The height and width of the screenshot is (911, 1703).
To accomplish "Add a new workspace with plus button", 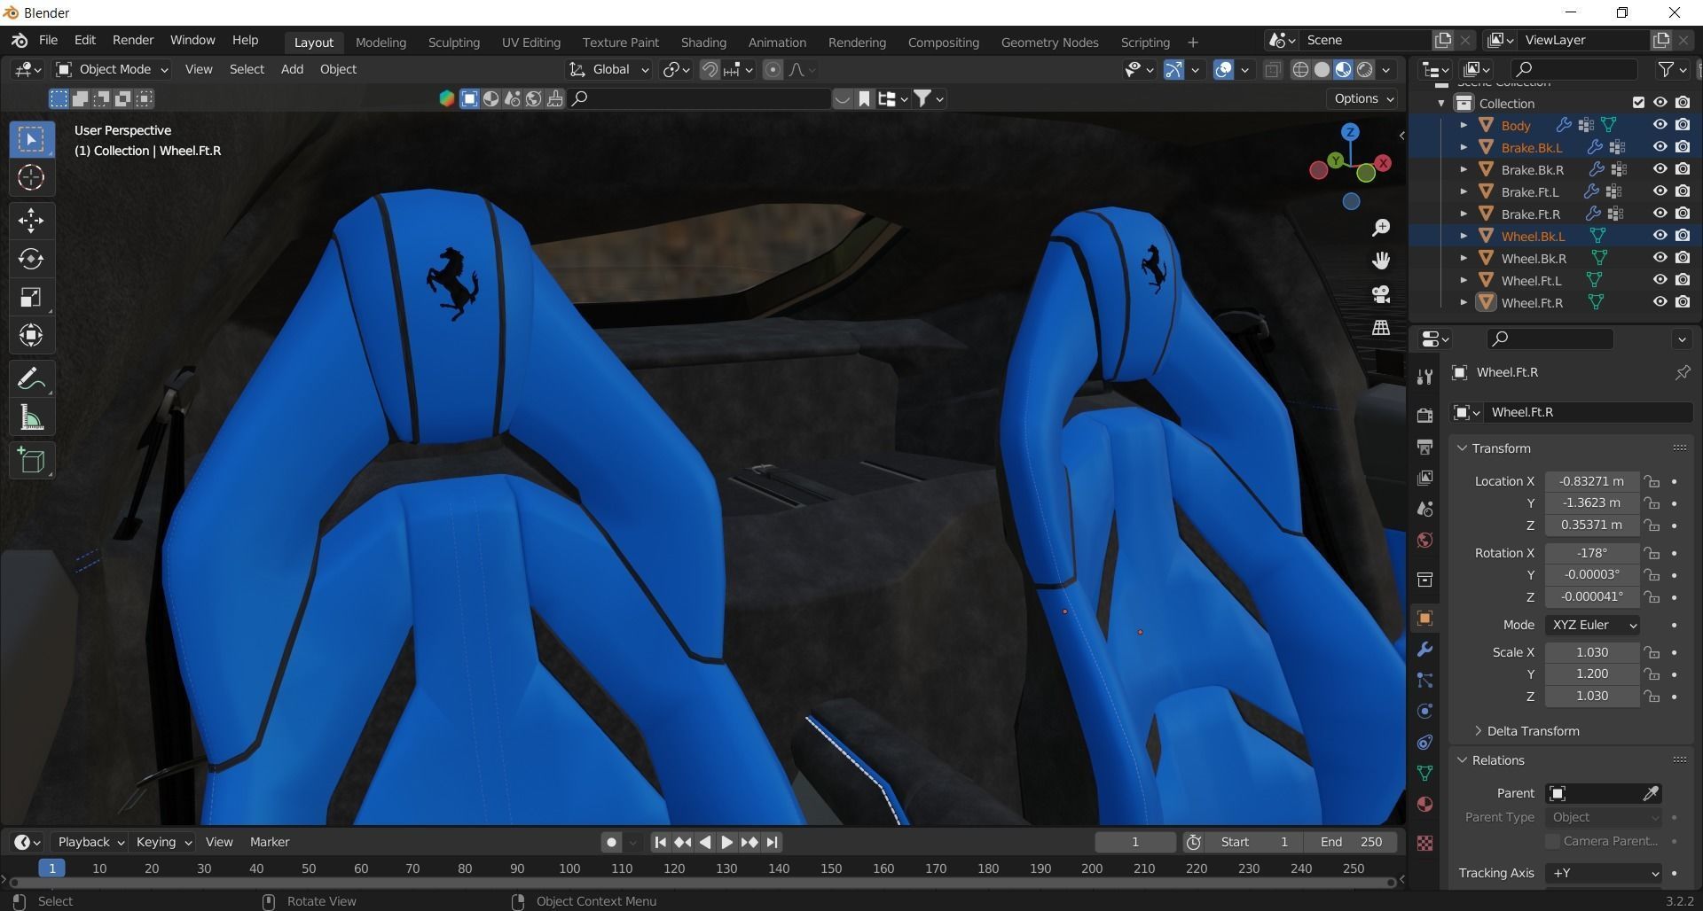I will 1192,42.
